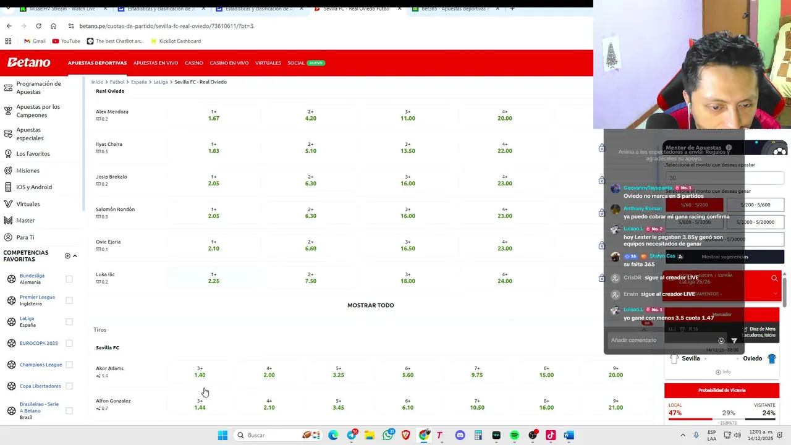Collapse the Competencias Favoritas section
The height and width of the screenshot is (445, 791).
pos(75,256)
